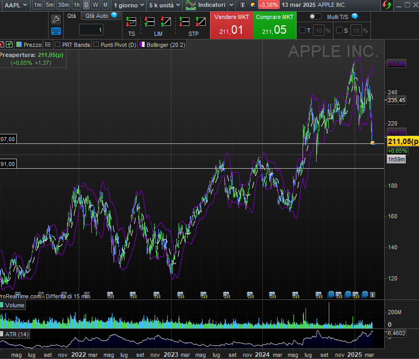Click the Multi T/S help bubble

pos(355,16)
